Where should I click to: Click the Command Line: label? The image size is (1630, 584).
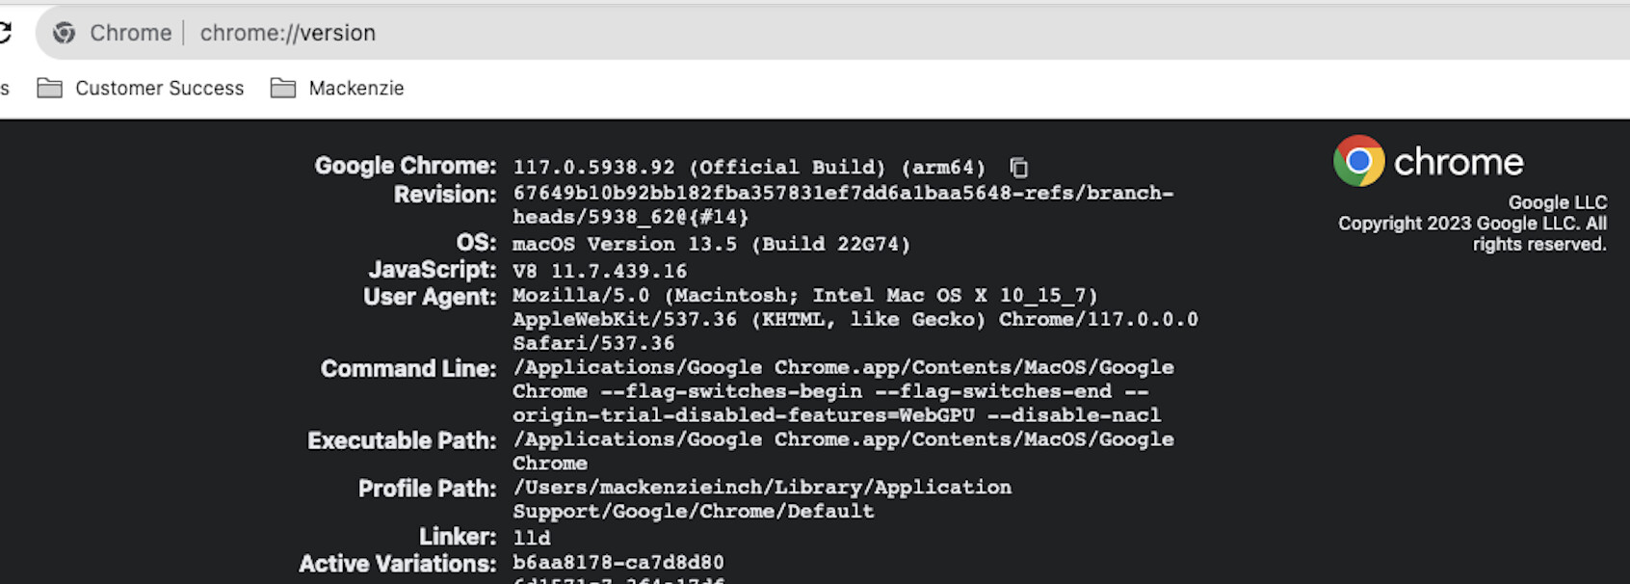408,369
